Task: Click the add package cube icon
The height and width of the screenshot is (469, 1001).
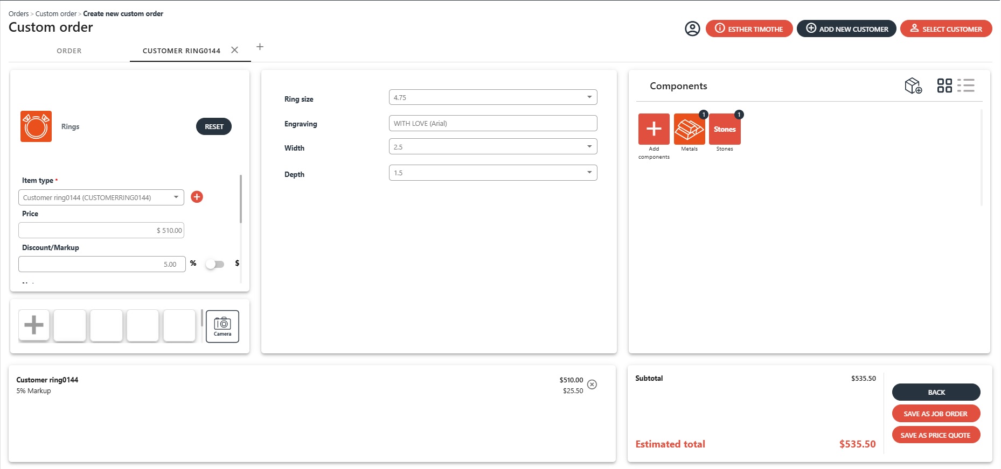Action: pos(913,86)
